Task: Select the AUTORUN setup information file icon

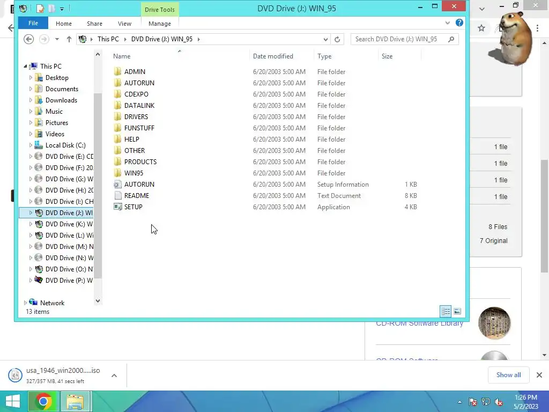Action: point(117,185)
